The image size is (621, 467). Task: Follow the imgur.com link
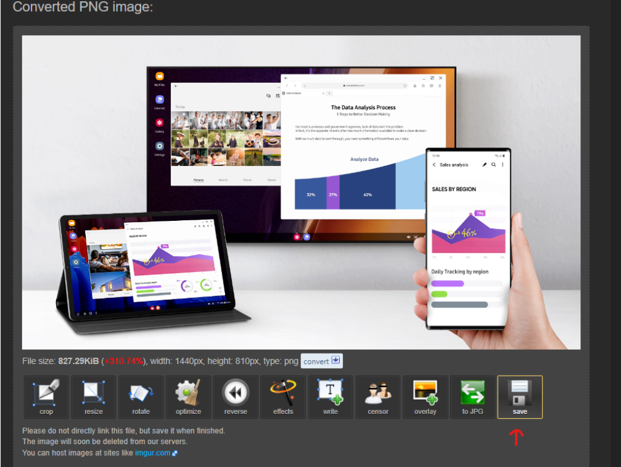[152, 453]
